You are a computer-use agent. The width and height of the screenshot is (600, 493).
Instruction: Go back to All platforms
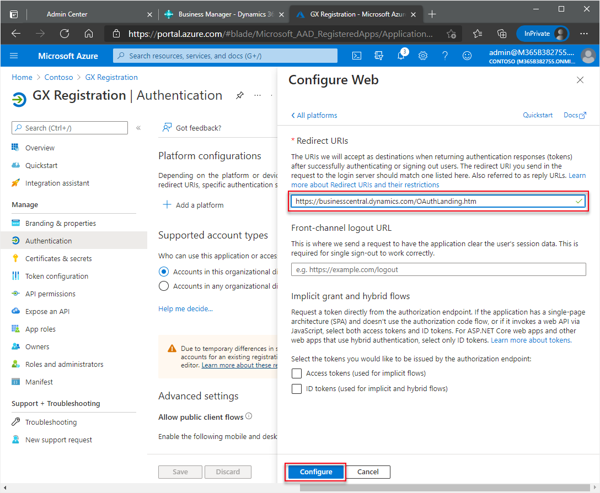pyautogui.click(x=314, y=116)
